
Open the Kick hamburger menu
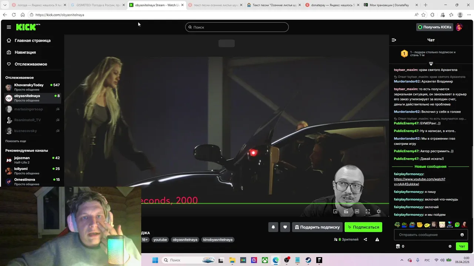(9, 27)
